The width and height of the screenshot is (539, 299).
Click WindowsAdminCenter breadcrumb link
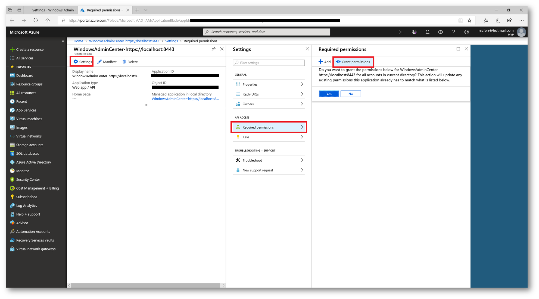click(x=124, y=41)
